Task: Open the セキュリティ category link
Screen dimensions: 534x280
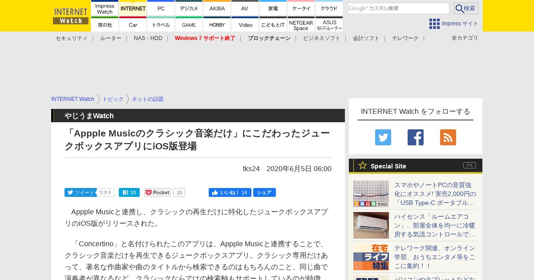Action: click(72, 38)
